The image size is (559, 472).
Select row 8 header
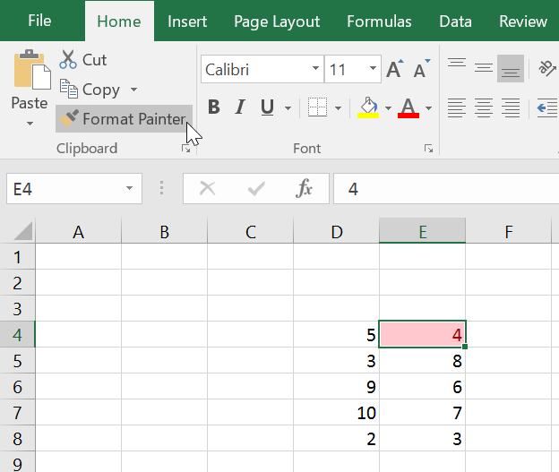pos(18,439)
